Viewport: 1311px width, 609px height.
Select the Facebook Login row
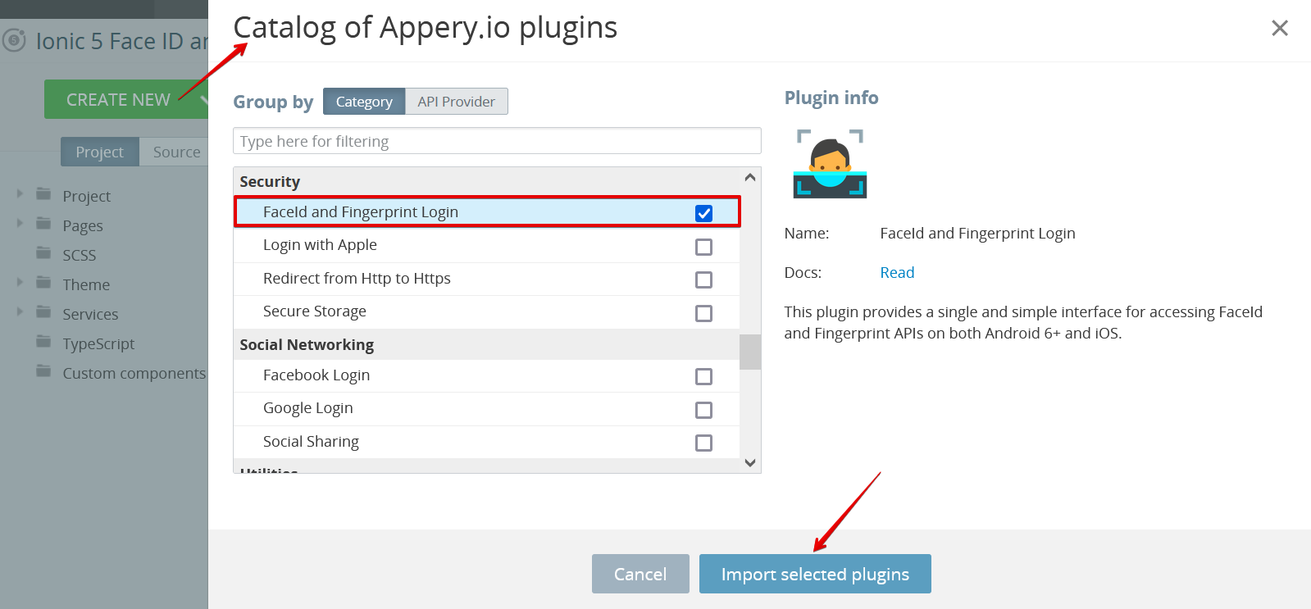click(x=487, y=375)
